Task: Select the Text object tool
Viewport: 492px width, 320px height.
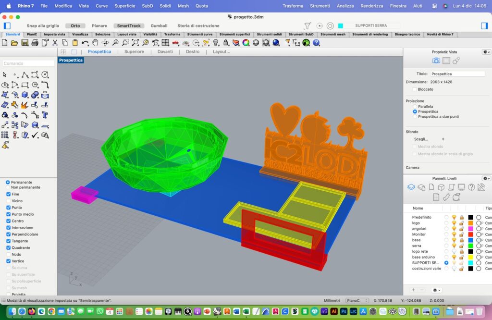Action: click(45, 115)
